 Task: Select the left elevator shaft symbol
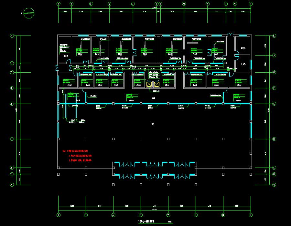[x=149, y=85]
